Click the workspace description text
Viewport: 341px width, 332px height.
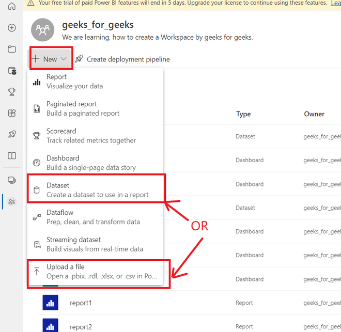158,37
